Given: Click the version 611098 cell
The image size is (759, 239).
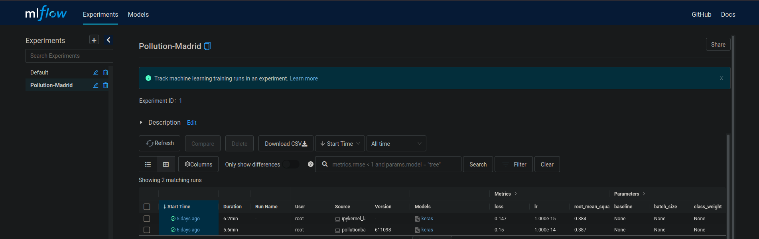Looking at the screenshot, I should pyautogui.click(x=383, y=230).
